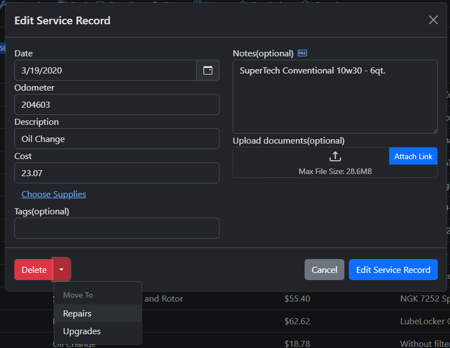Click the Markdown icon beside Notes

pos(302,54)
